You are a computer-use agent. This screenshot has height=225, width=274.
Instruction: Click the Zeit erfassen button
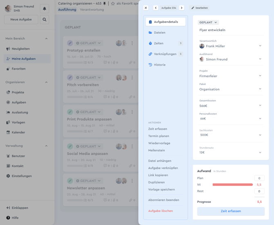coord(231,211)
